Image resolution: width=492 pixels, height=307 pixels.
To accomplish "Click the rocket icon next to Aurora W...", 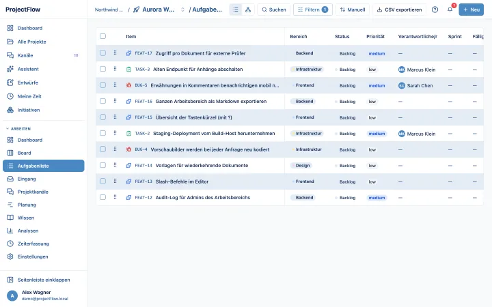I will point(136,10).
